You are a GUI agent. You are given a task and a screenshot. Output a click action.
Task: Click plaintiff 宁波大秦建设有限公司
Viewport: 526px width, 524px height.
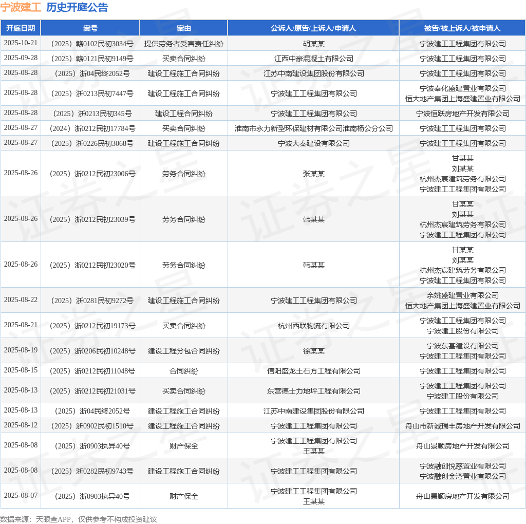(314, 143)
